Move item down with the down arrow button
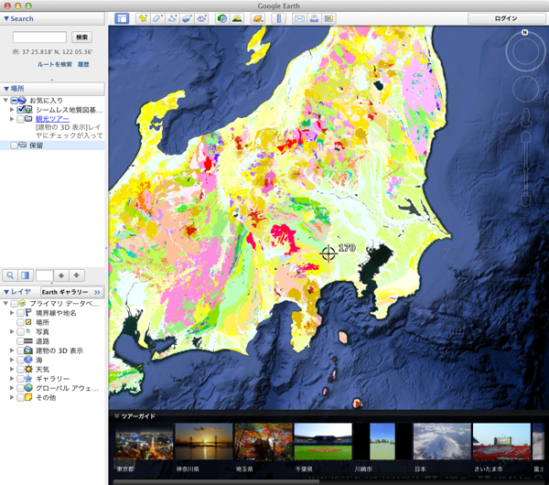The image size is (549, 485). (77, 275)
